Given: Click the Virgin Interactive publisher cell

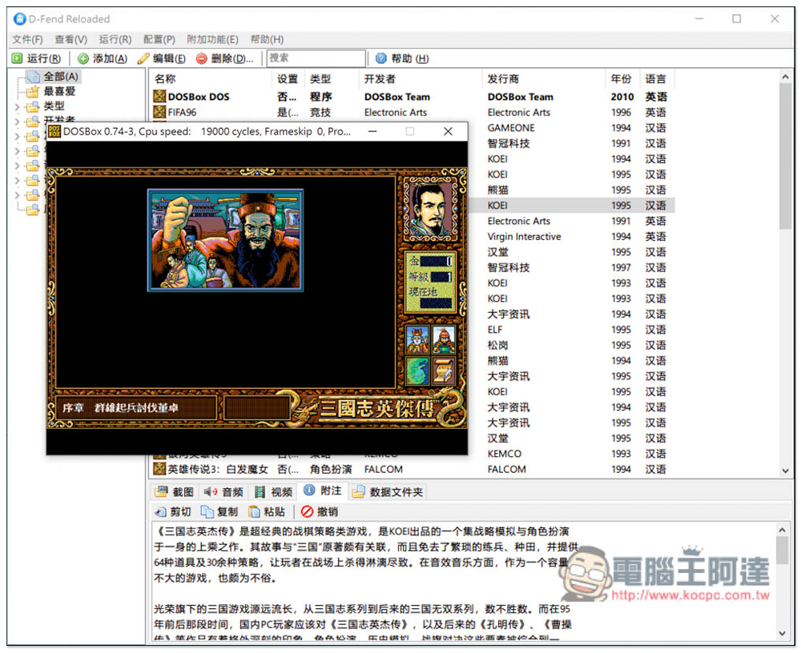Looking at the screenshot, I should [524, 237].
